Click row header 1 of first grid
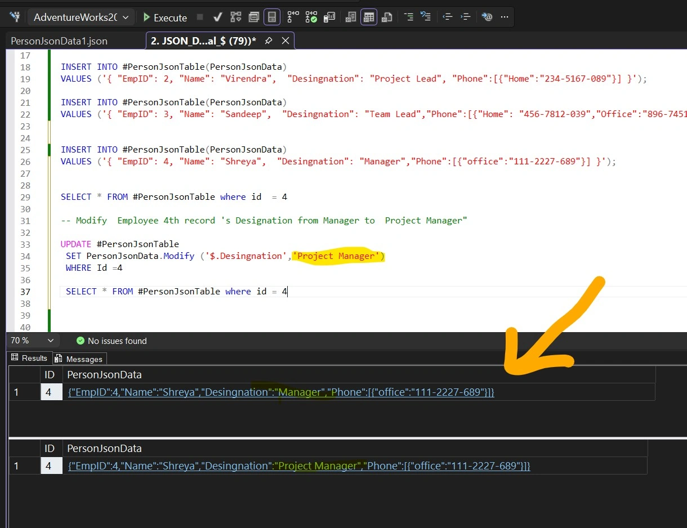The width and height of the screenshot is (687, 528). [x=25, y=392]
